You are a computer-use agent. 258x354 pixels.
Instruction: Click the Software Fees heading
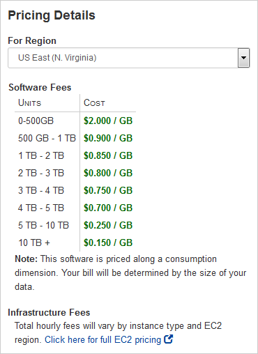(x=40, y=87)
